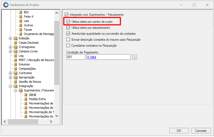Open the A Vista payment link
Image resolution: width=214 pixels, height=137 pixels.
[92, 57]
